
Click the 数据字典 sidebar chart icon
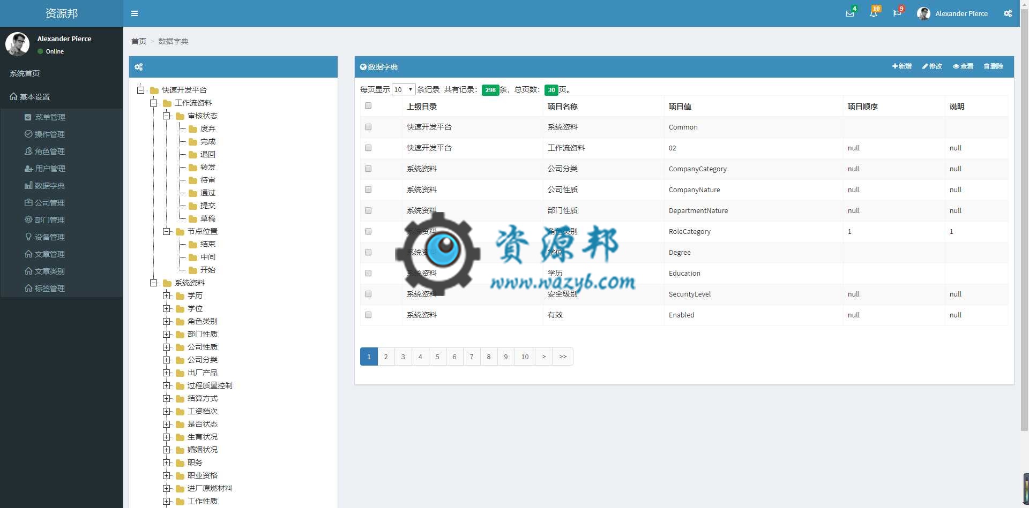click(28, 185)
